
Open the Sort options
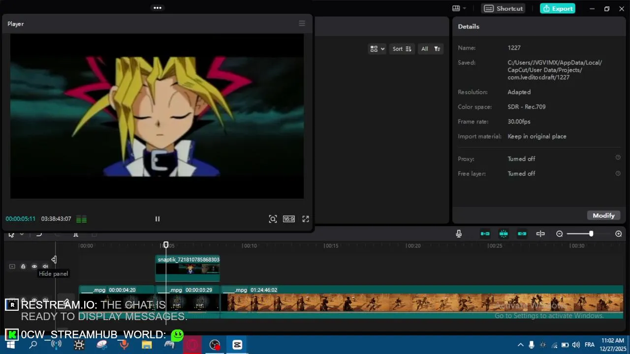pos(402,49)
